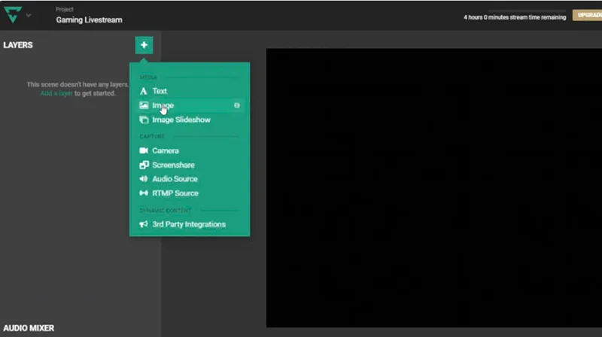Click the Upgrade button
Viewport: 602px width, 337px height.
pyautogui.click(x=588, y=15)
